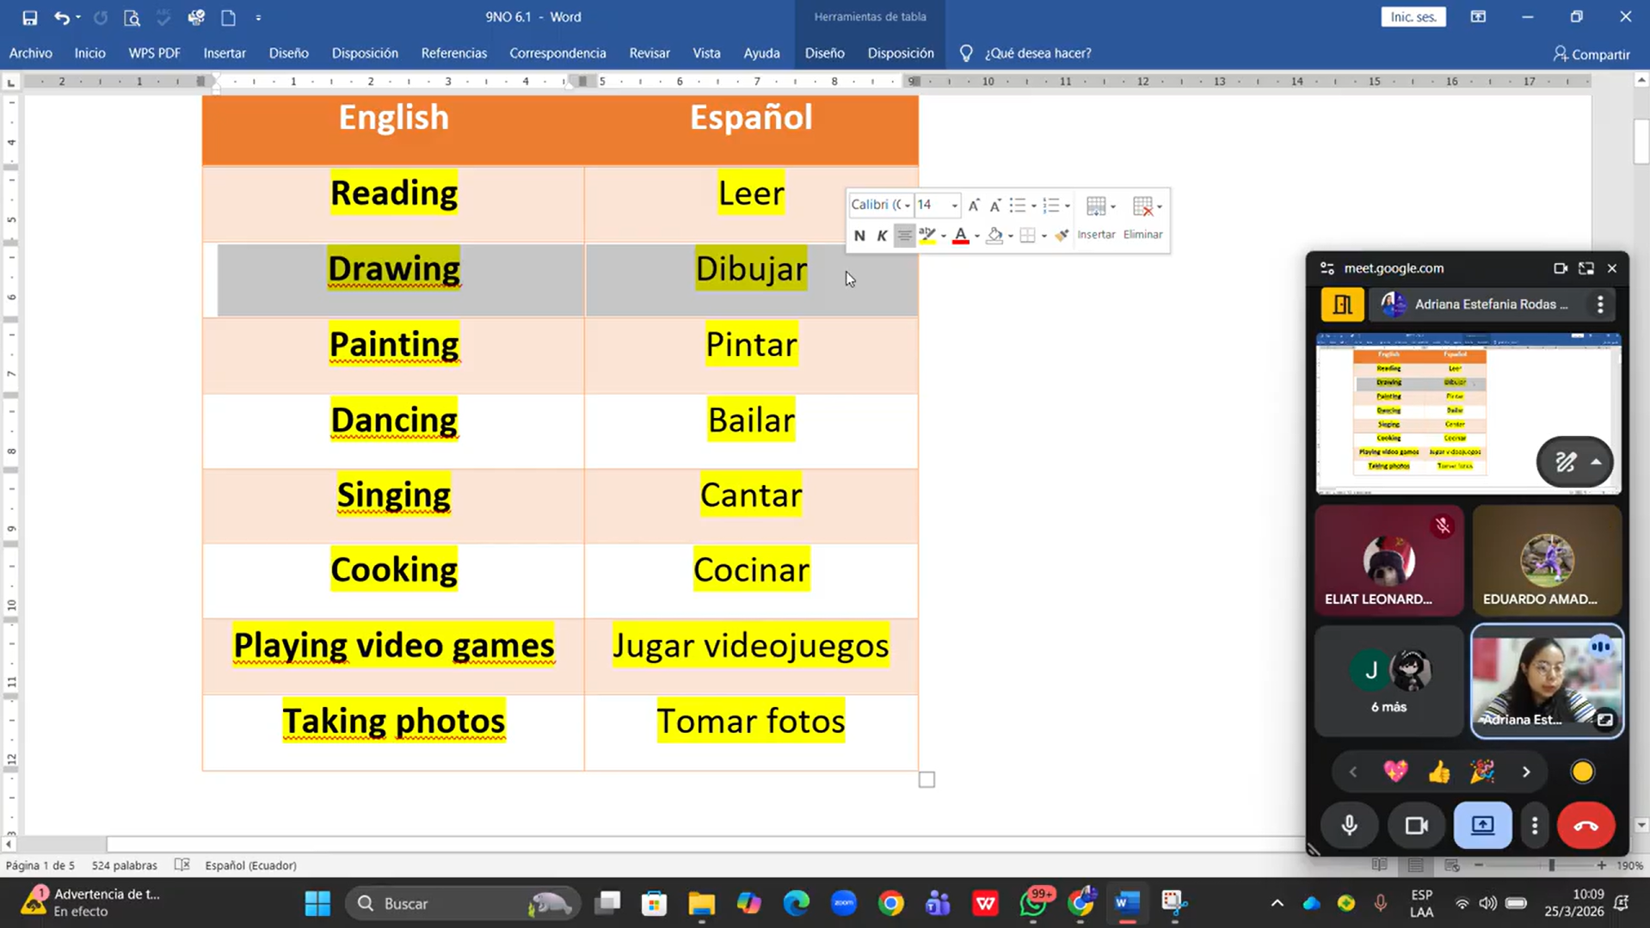Viewport: 1650px width, 928px height.
Task: Open the font size dropdown showing 14
Action: click(954, 206)
